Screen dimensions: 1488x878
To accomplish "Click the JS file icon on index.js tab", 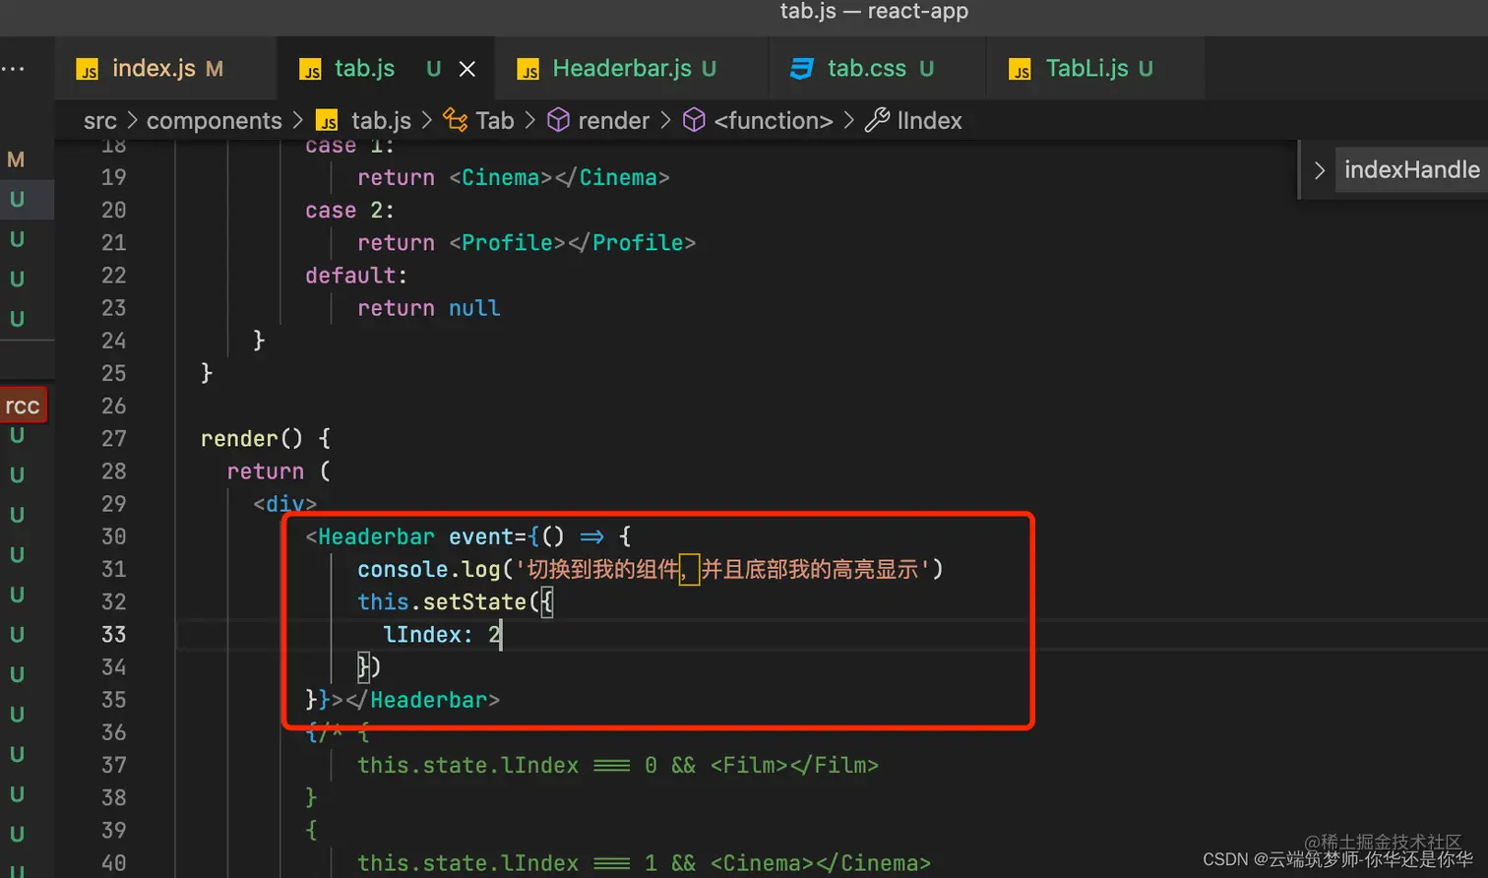I will (x=88, y=69).
